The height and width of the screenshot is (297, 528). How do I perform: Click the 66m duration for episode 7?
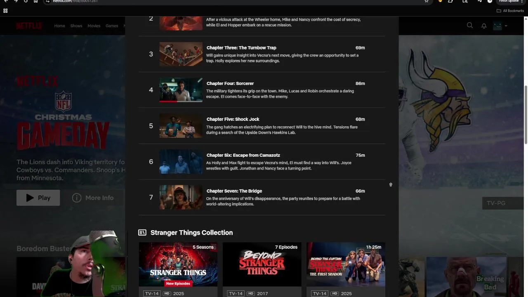pyautogui.click(x=360, y=191)
